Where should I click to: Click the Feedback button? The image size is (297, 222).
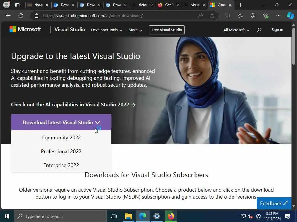274,203
